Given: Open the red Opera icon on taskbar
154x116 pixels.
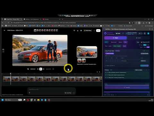Looking at the screenshot, I should [x=28, y=100].
